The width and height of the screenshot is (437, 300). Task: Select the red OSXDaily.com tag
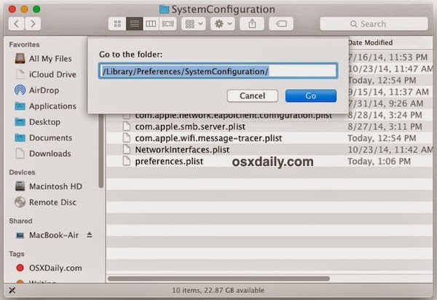point(49,268)
